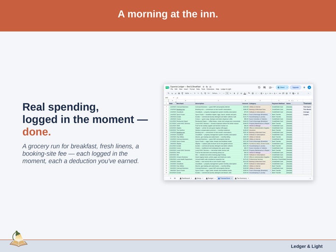Open Category dropdown in The Hartford row
The height and width of the screenshot is (252, 336).
(270, 130)
